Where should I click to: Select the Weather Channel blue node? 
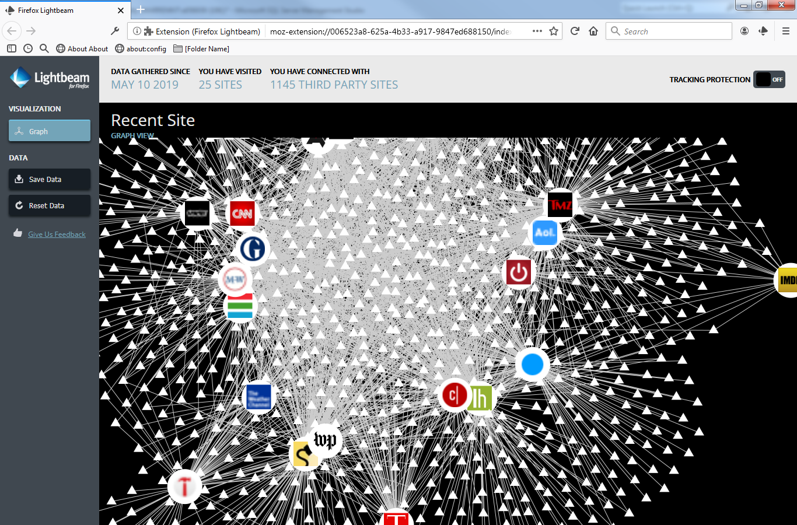click(258, 397)
